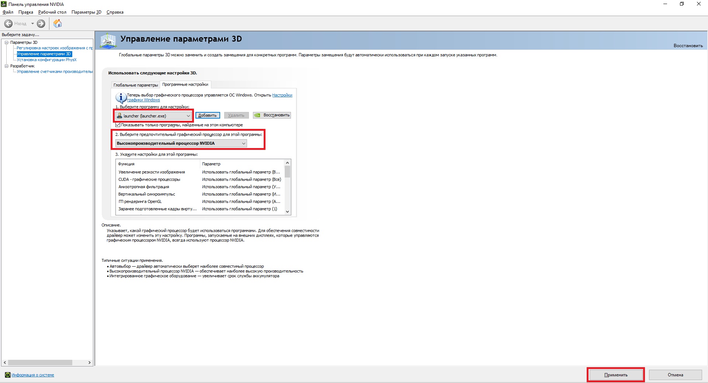Viewport: 708px width, 383px height.
Task: Select CUDA - графические процессоры row
Action: pos(200,179)
